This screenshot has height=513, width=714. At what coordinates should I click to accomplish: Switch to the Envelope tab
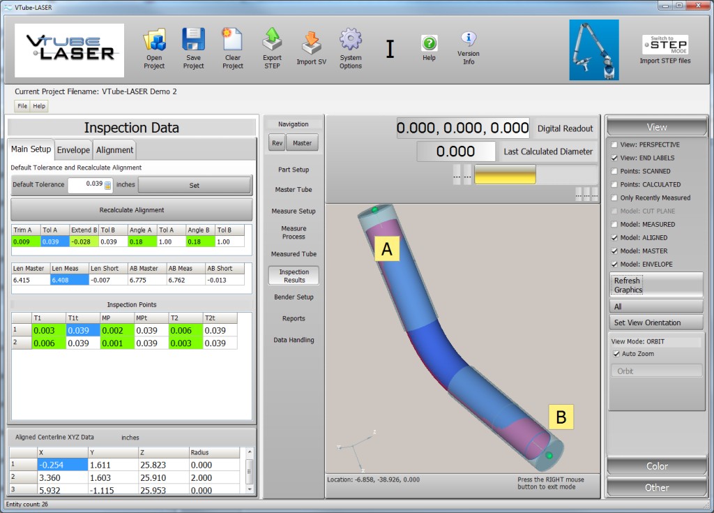(73, 150)
